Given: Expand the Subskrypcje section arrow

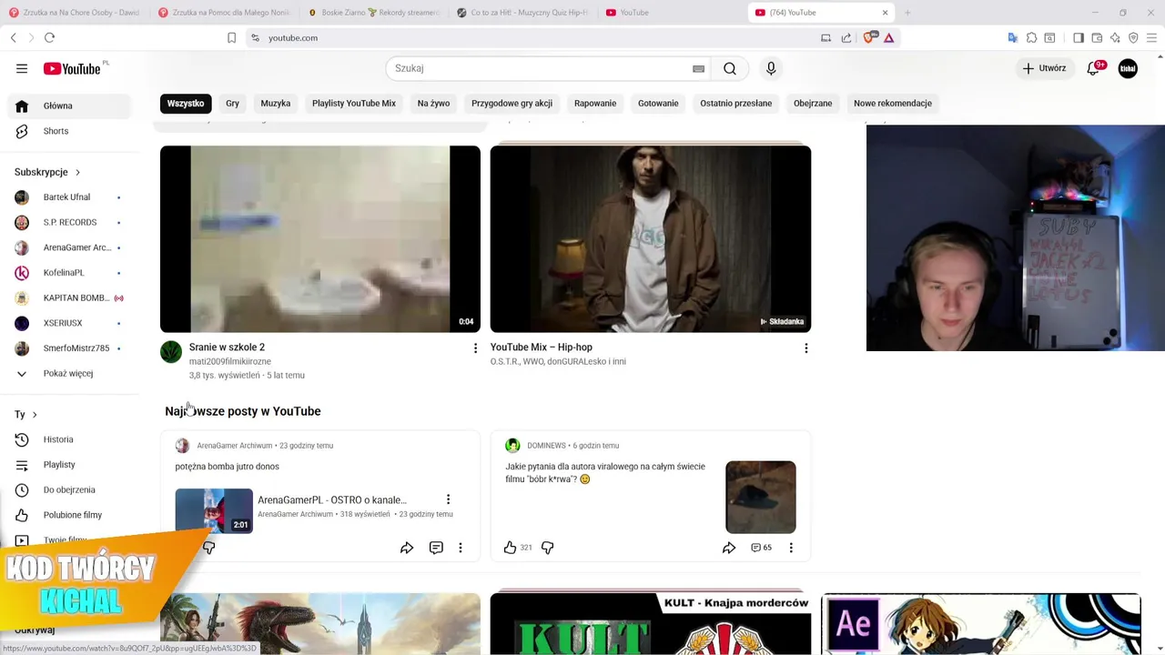Looking at the screenshot, I should (x=77, y=172).
